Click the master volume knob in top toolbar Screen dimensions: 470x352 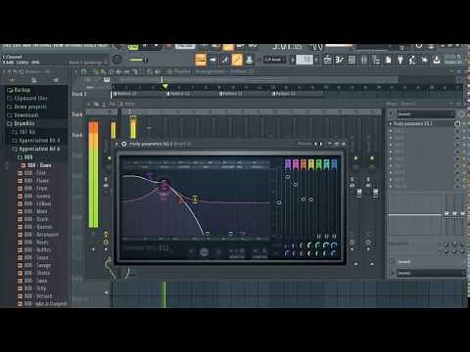point(117,60)
